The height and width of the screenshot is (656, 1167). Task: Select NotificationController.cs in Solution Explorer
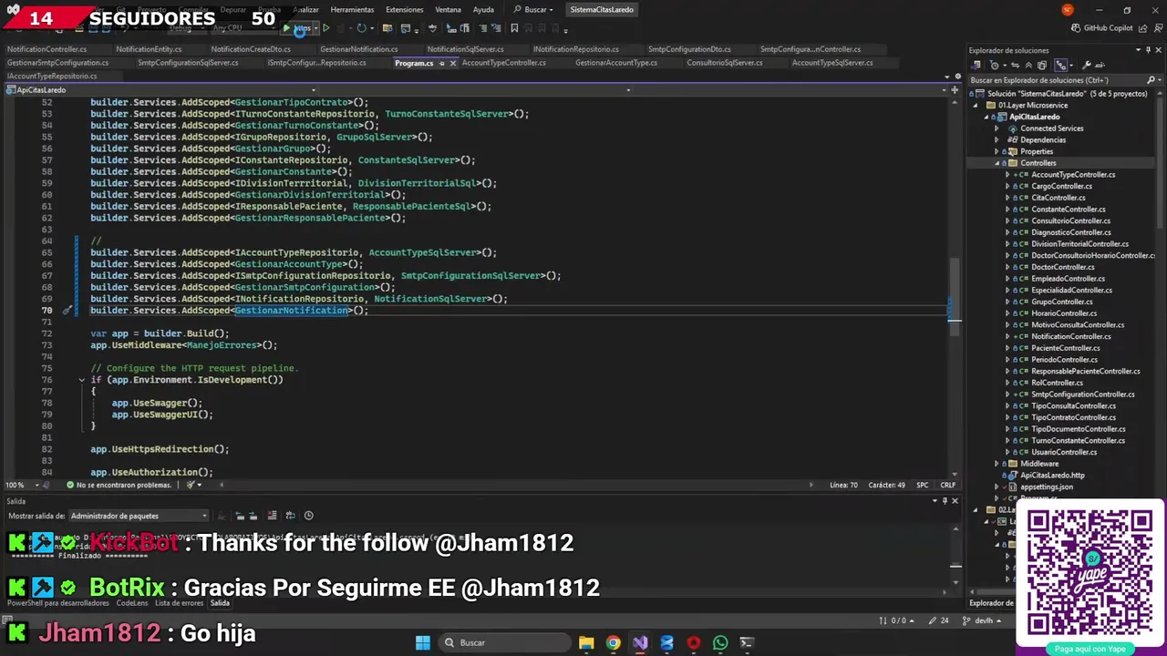click(x=1070, y=337)
